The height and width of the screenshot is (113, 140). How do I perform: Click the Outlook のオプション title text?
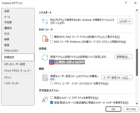coord(12,3)
